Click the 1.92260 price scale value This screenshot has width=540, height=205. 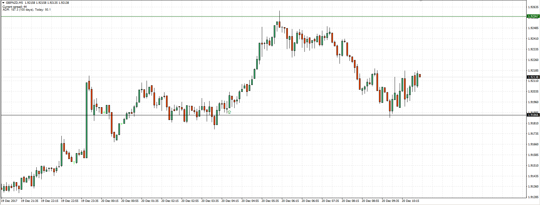[533, 60]
